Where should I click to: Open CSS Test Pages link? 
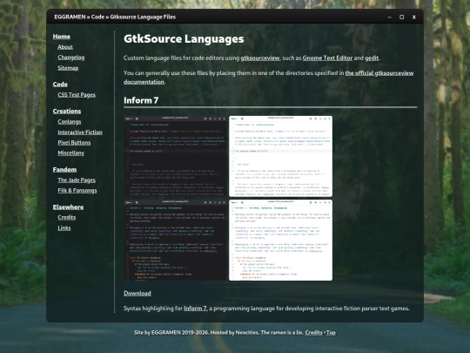(77, 94)
